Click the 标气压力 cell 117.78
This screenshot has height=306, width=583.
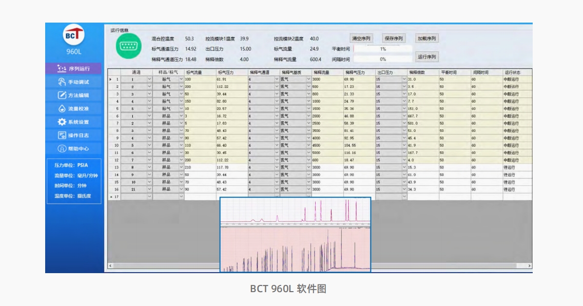point(232,167)
